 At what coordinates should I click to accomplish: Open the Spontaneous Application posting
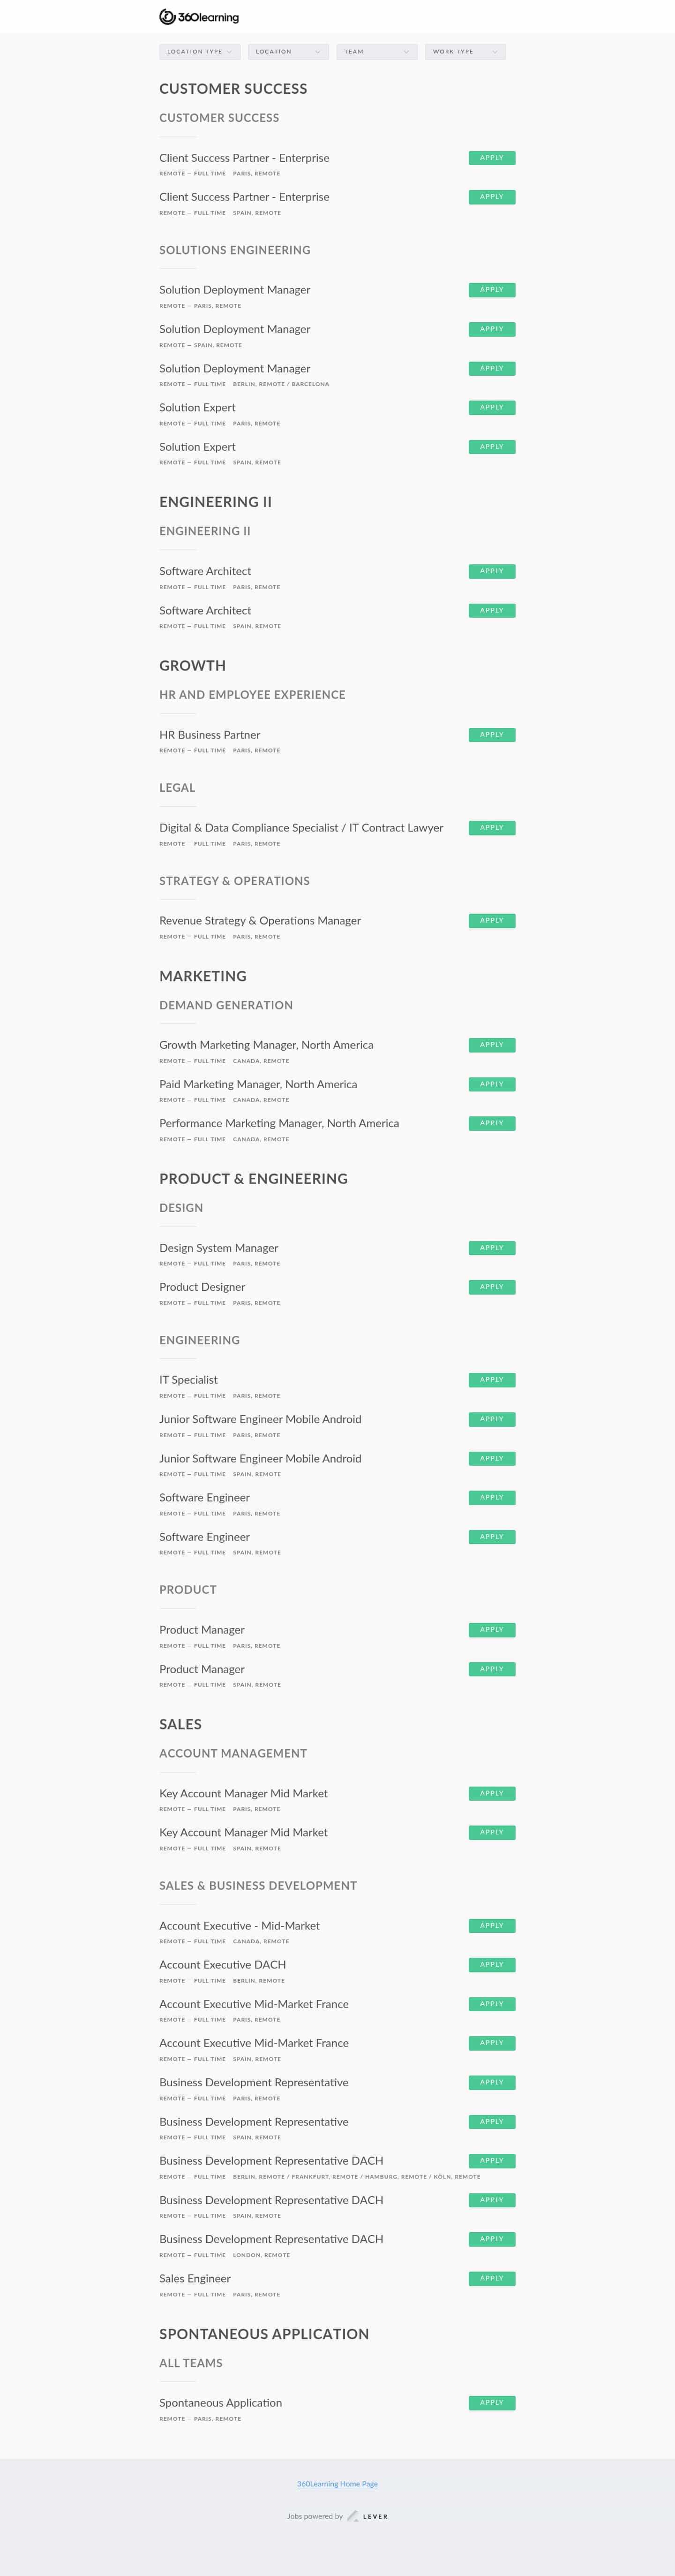tap(220, 2403)
